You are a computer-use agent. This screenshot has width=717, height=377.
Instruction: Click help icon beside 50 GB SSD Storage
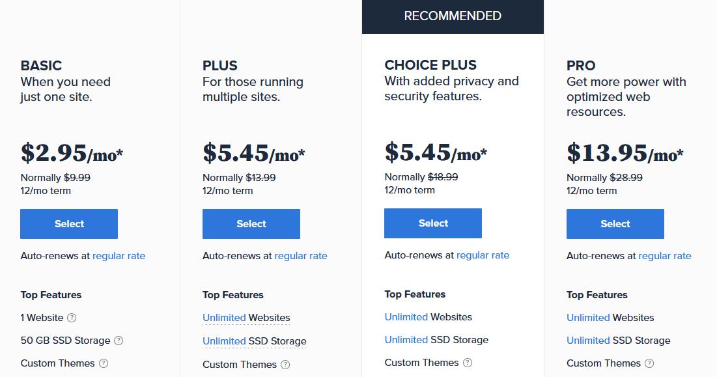[x=119, y=341]
